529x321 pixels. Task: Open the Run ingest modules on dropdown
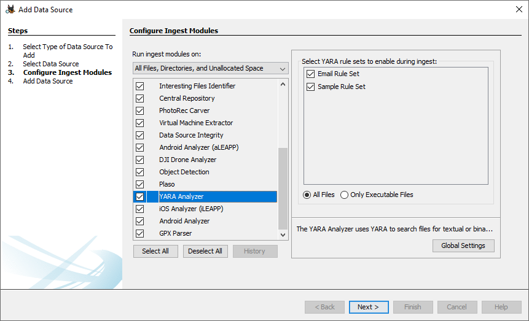(x=210, y=68)
